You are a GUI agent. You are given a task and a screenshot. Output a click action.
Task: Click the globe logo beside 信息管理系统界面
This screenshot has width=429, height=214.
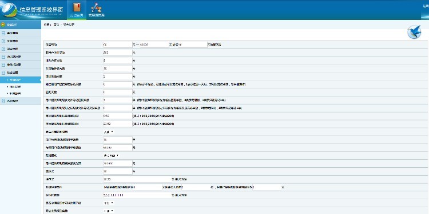(10, 10)
